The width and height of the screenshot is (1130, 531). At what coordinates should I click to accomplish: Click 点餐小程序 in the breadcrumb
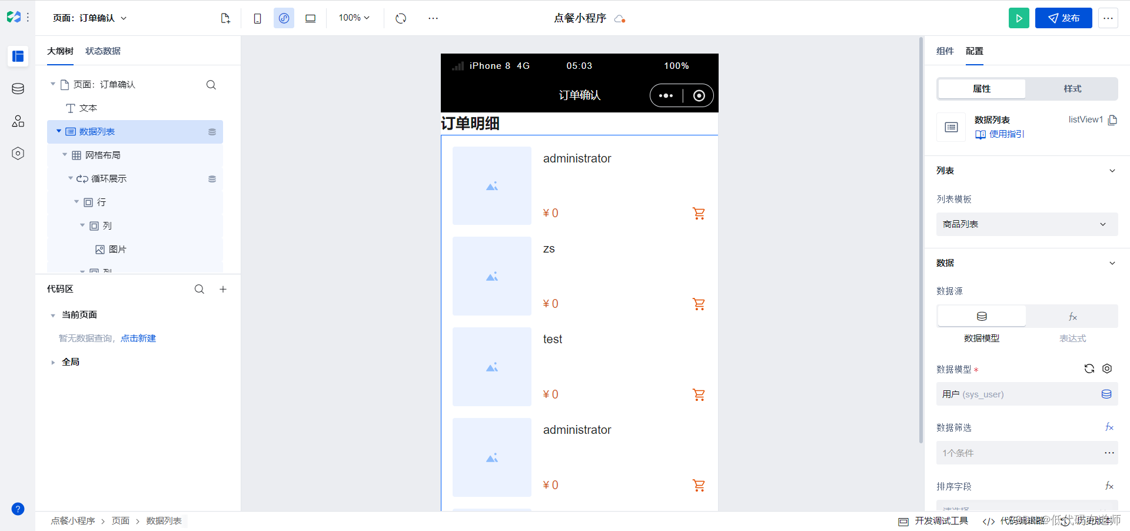click(73, 521)
